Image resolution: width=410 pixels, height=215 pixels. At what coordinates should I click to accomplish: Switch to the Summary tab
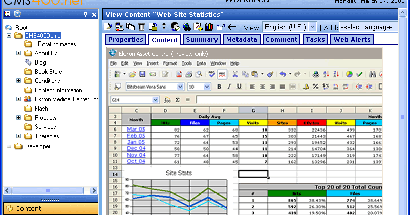[x=202, y=40]
